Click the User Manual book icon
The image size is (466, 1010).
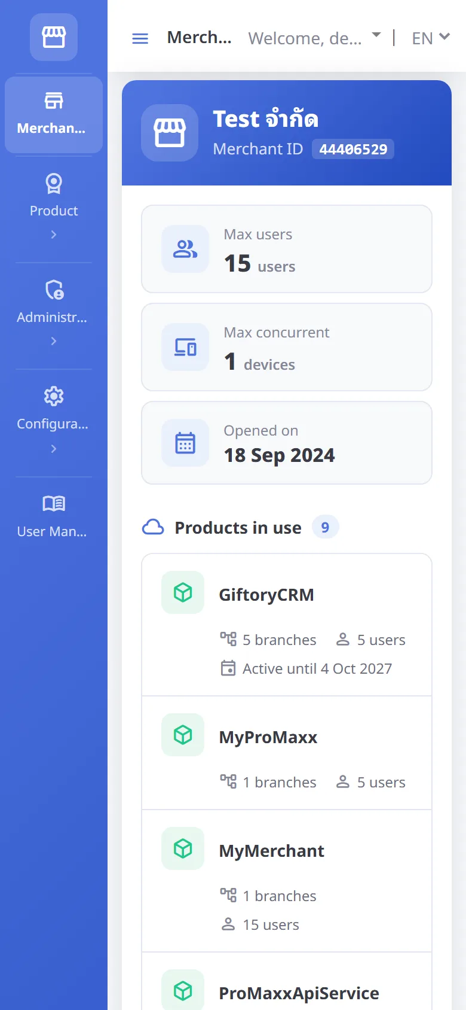pos(54,503)
